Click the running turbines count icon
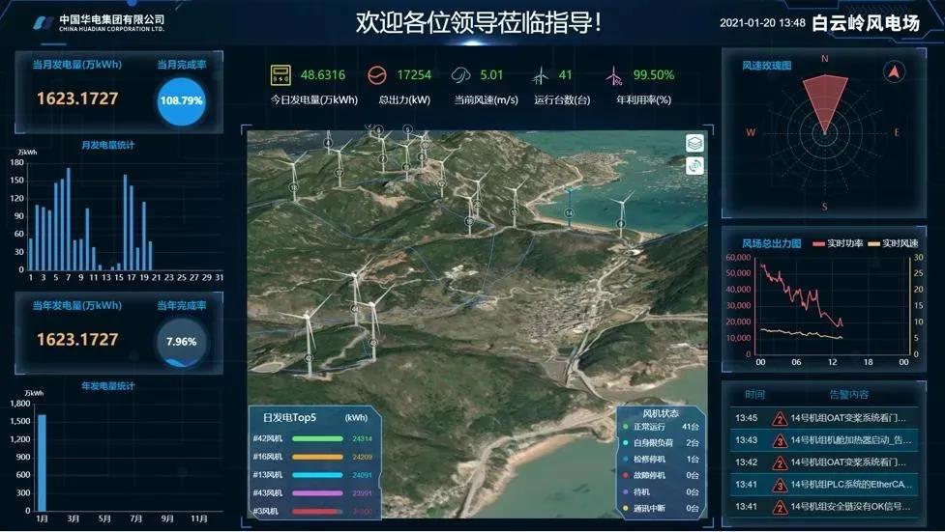This screenshot has width=945, height=532. [x=540, y=76]
